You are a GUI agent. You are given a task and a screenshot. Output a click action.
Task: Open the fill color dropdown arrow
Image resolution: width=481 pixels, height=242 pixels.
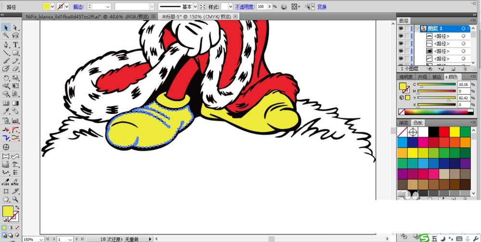point(52,7)
